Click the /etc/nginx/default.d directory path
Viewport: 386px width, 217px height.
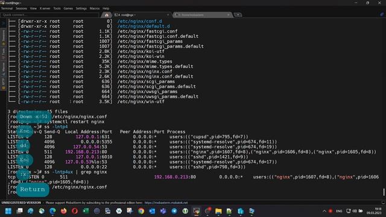pyautogui.click(x=144, y=26)
